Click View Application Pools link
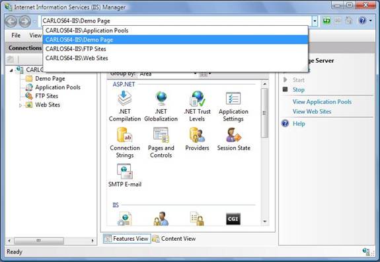Viewport: 380px width, 262px height. click(322, 102)
